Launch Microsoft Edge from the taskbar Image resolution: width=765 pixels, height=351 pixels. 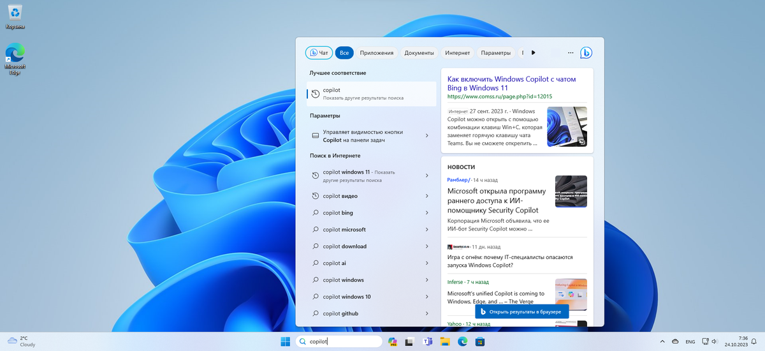click(x=462, y=341)
